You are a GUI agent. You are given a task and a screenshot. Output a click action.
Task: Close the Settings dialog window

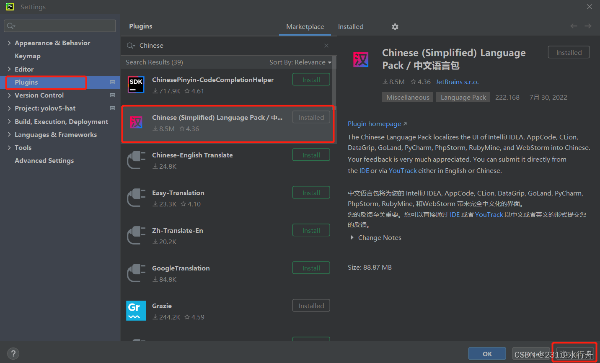coord(589,7)
